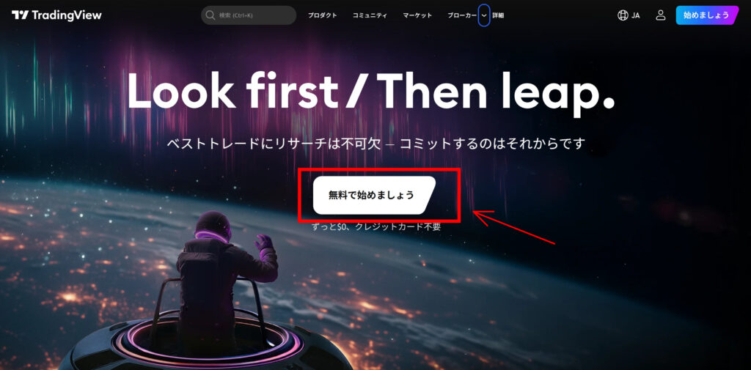Open the プロダクト menu
Image resolution: width=751 pixels, height=370 pixels.
[323, 15]
